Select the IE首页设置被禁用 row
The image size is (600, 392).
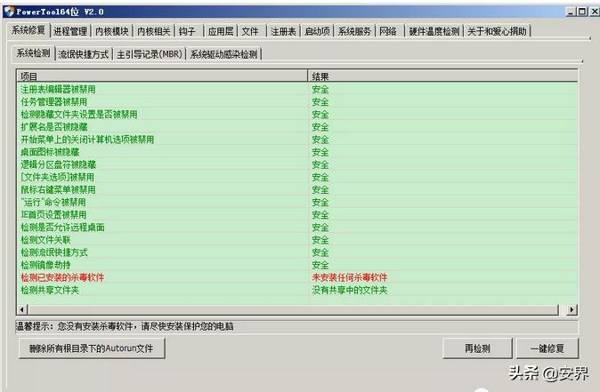click(297, 215)
